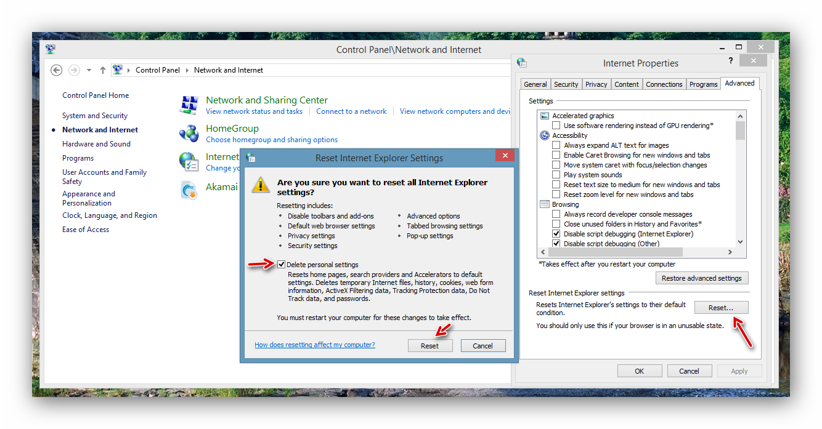Click the Reset dialog title bar icon
Image resolution: width=822 pixels, height=429 pixels.
pos(251,158)
